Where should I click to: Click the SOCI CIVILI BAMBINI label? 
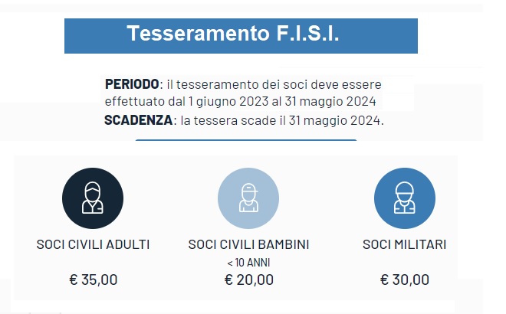pyautogui.click(x=248, y=244)
